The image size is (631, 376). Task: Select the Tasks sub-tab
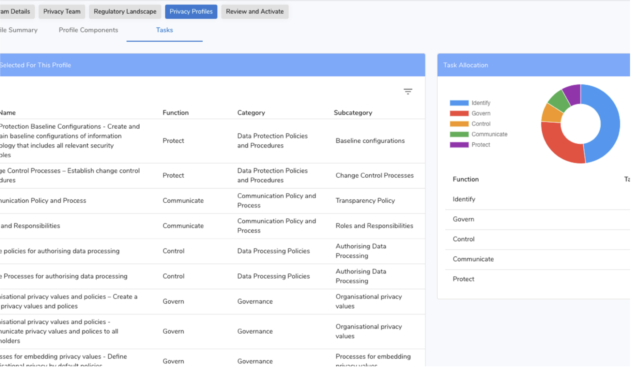click(164, 30)
